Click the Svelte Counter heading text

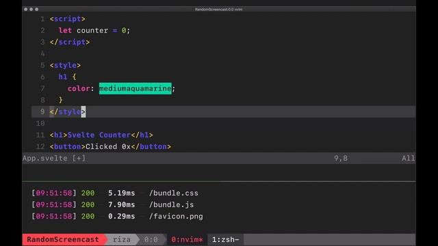[x=99, y=135]
